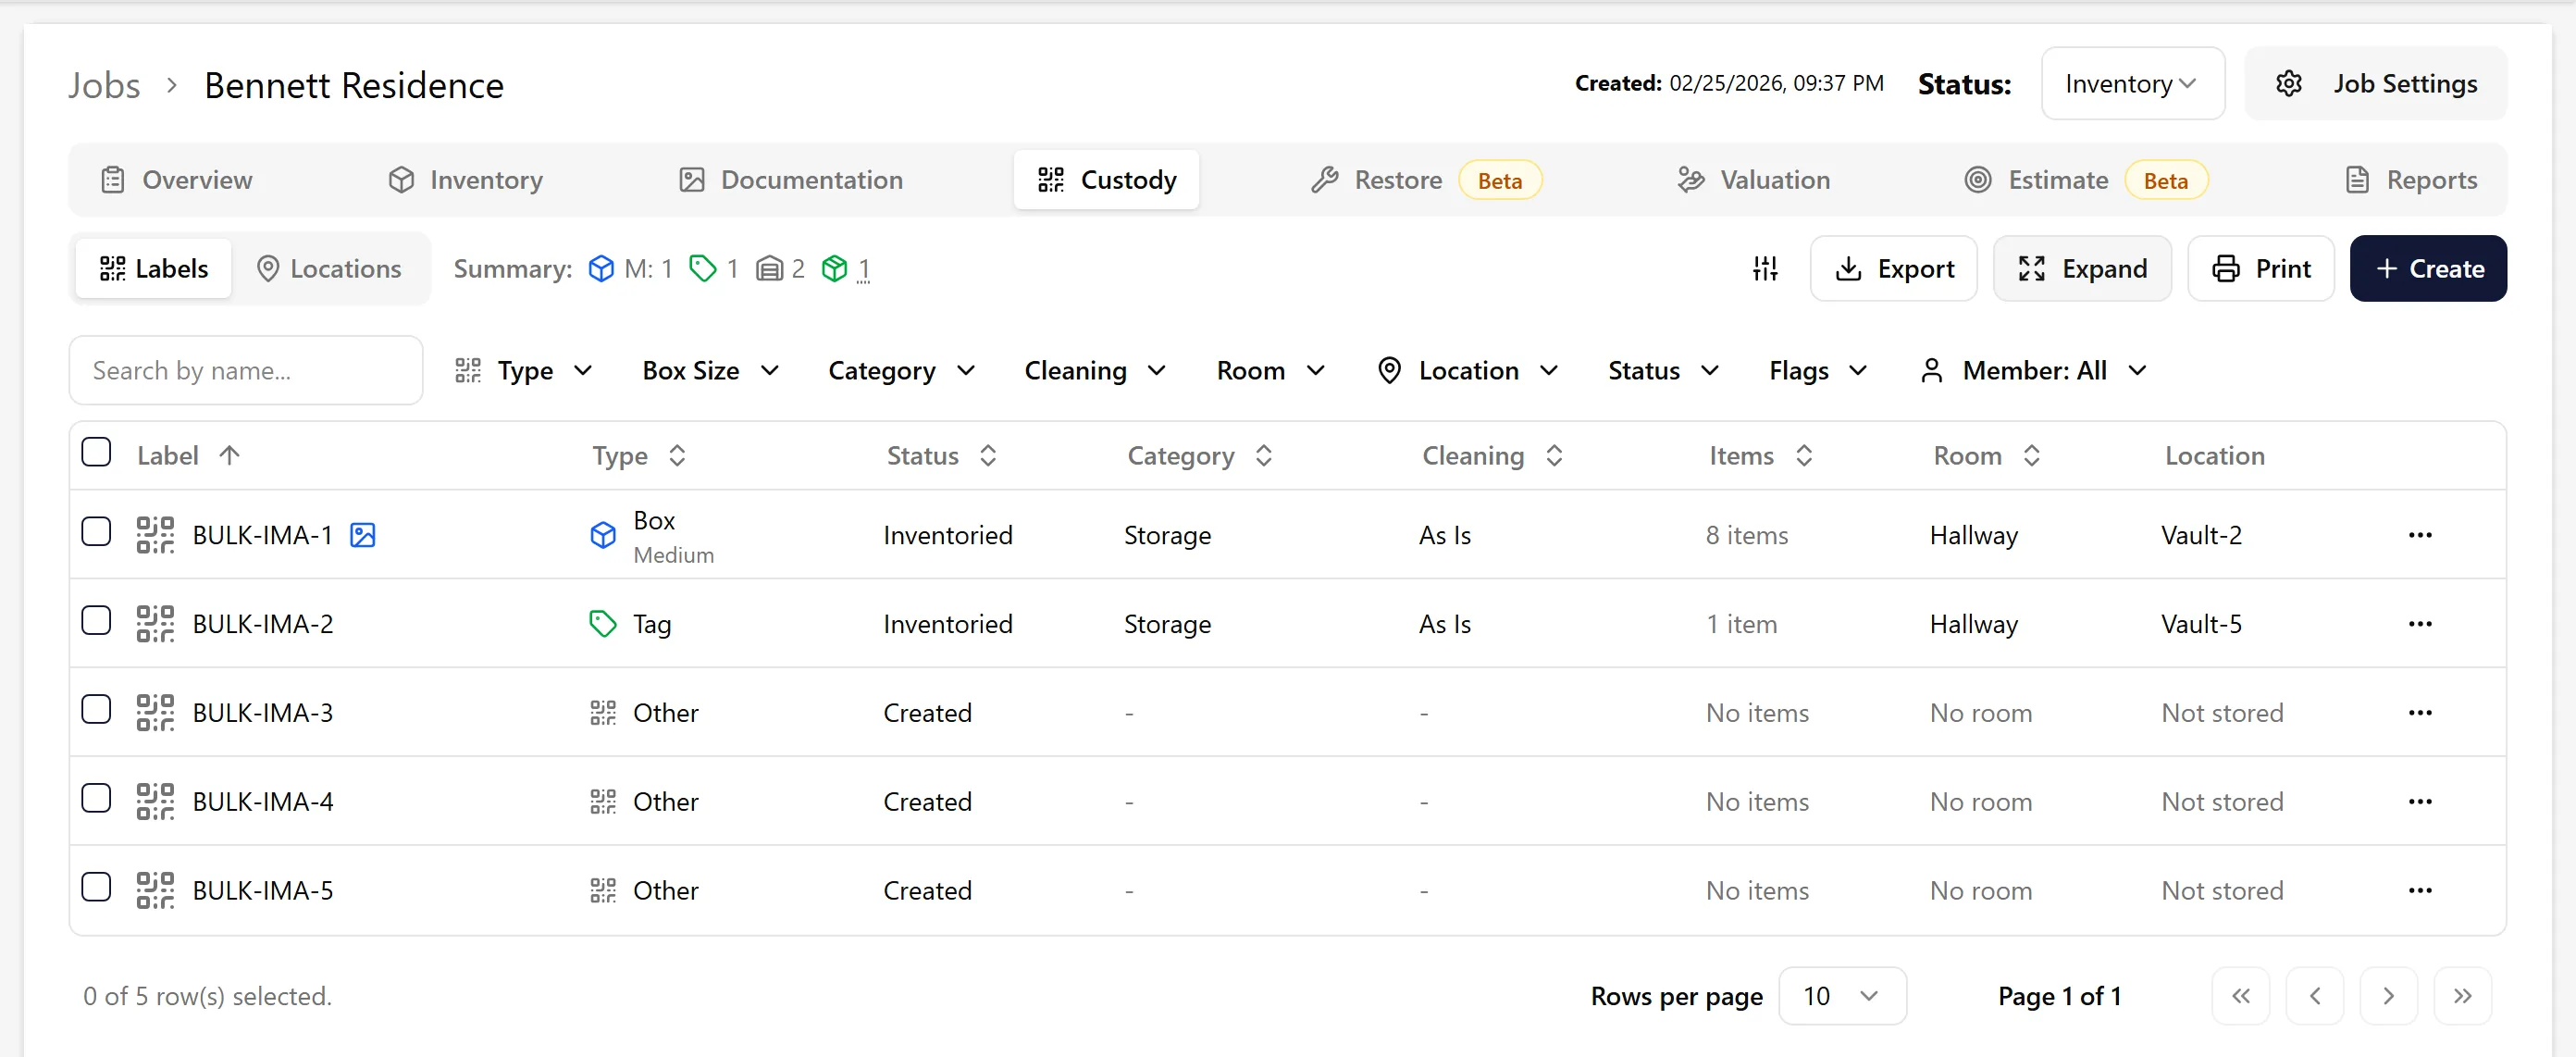Click the gray container icon in Summary
Image resolution: width=2576 pixels, height=1057 pixels.
click(769, 268)
